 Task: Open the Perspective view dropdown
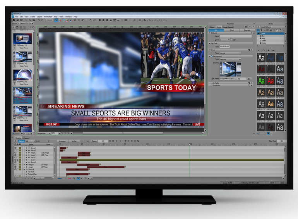pyautogui.click(x=44, y=133)
